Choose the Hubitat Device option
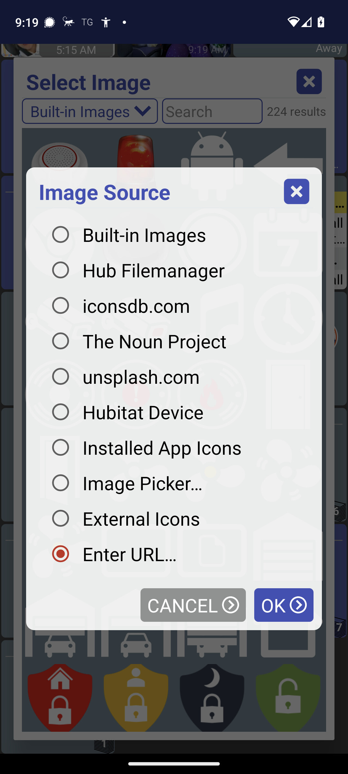Screen dimensions: 348x774 click(x=61, y=412)
